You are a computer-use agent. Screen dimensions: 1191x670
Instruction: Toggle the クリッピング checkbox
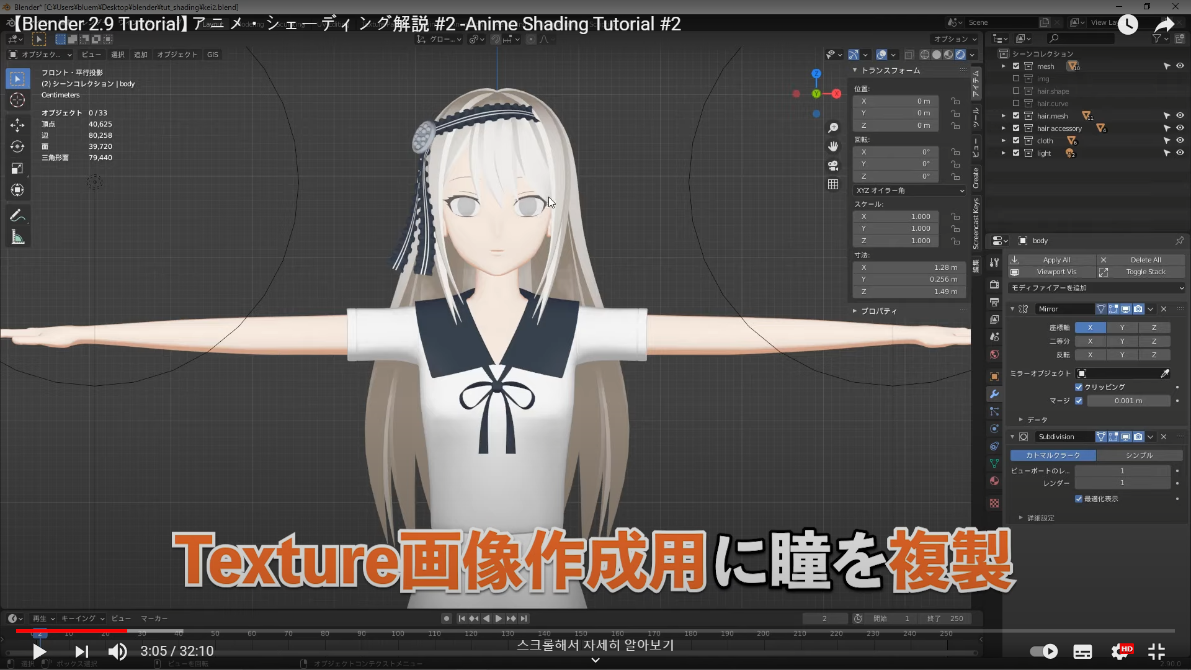(x=1079, y=387)
